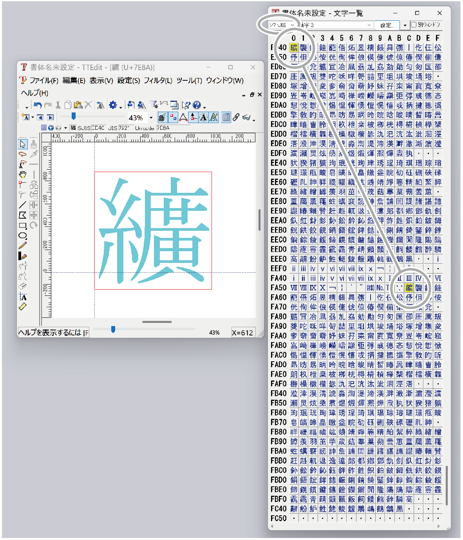
Task: Toggle the grid table view button
Action: coord(226,117)
